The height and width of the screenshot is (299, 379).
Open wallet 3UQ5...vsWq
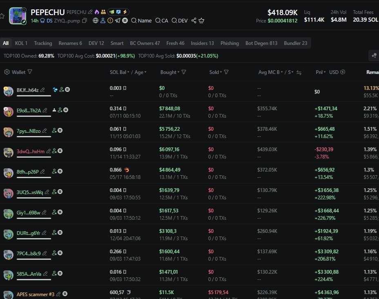coord(30,192)
